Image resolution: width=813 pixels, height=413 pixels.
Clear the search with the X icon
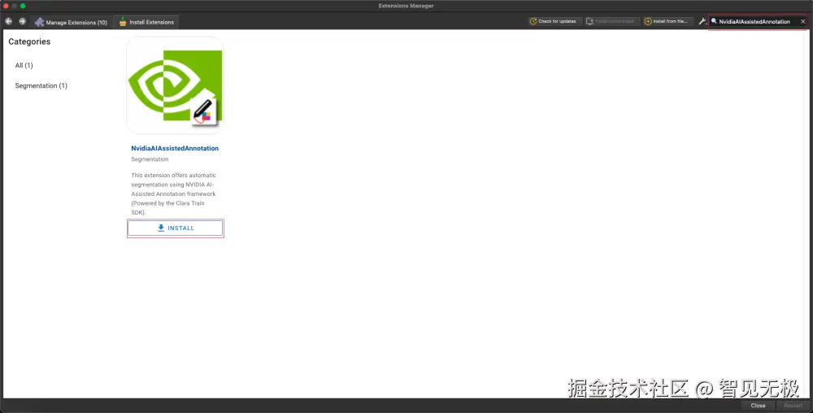point(802,22)
